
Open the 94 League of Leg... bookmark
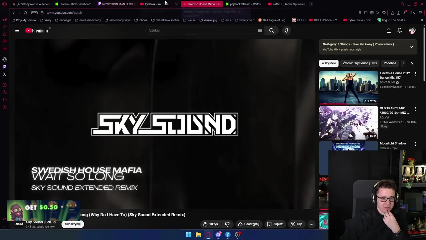point(273,20)
